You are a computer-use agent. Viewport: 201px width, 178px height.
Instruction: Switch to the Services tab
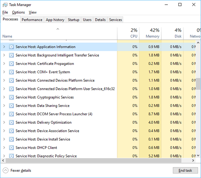[x=115, y=20]
